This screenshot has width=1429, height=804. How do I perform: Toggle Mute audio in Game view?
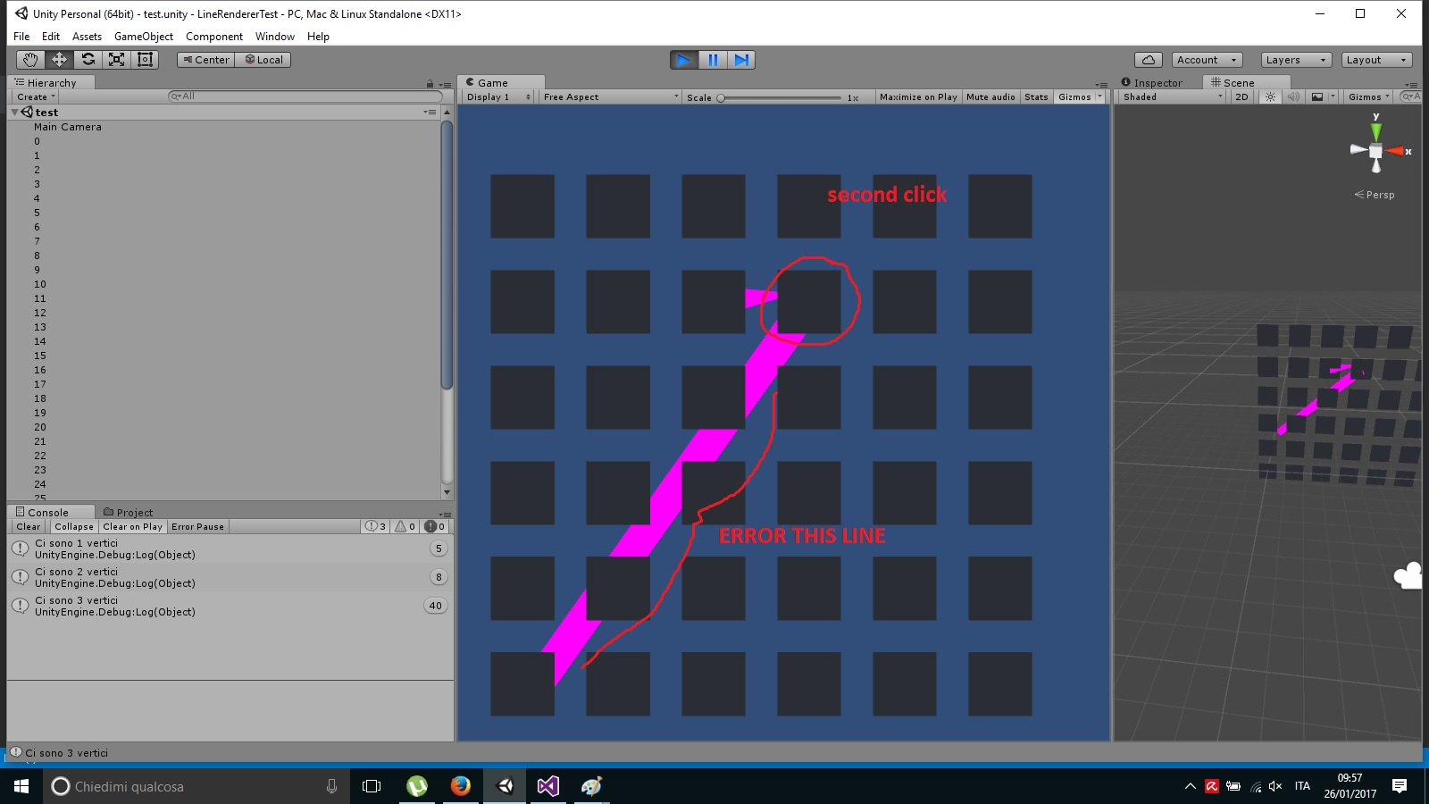click(x=990, y=96)
